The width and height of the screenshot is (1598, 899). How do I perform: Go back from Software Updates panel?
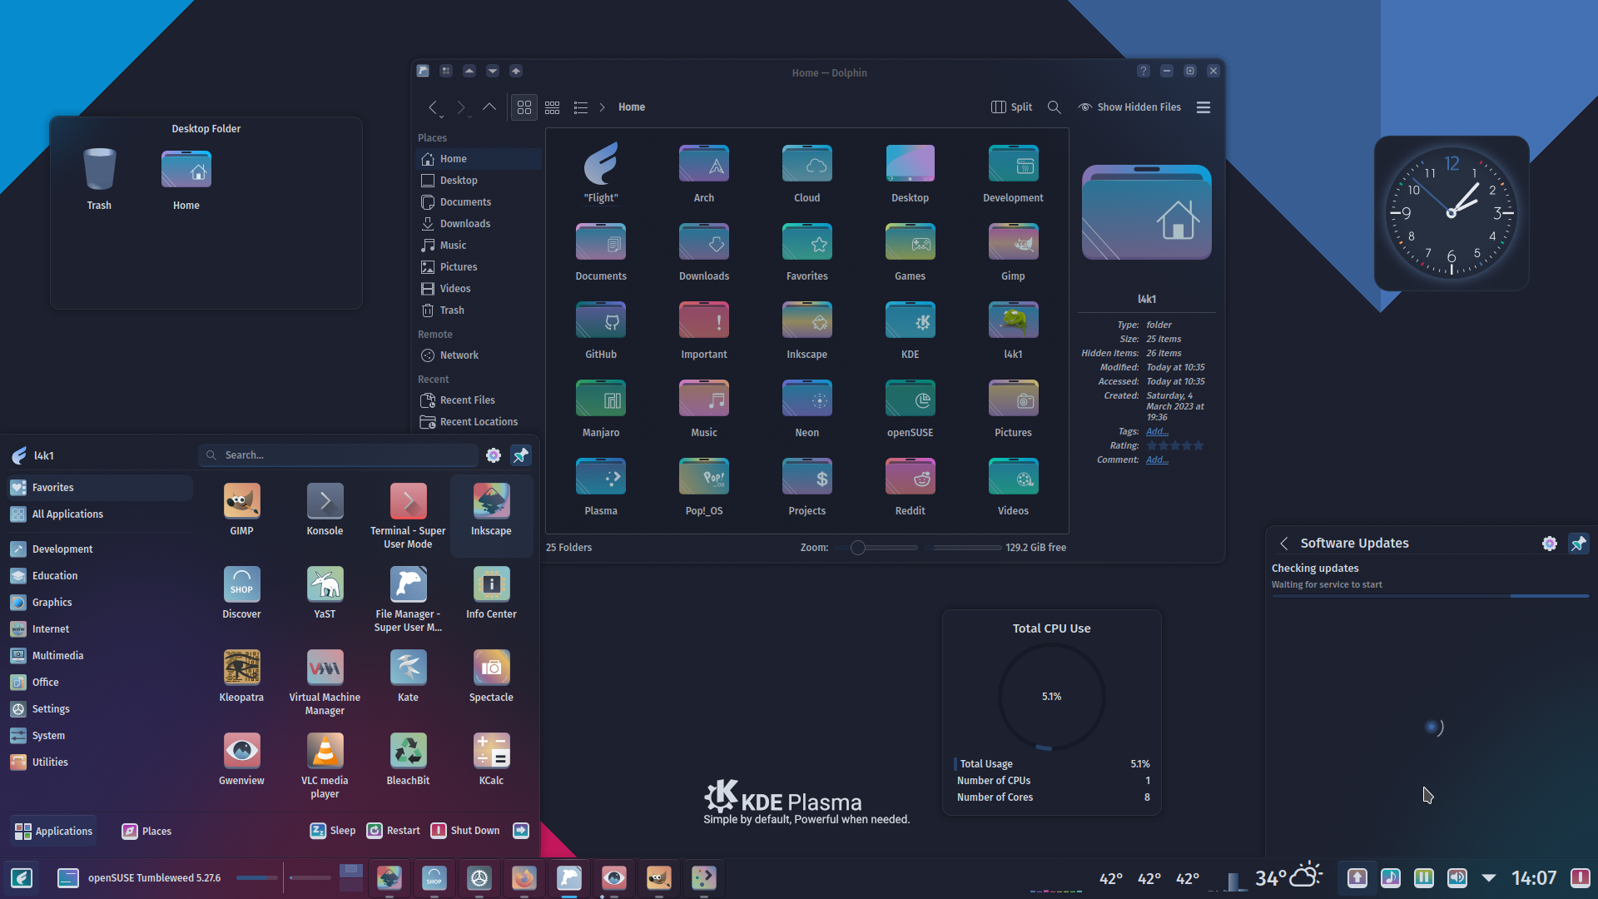tap(1284, 544)
